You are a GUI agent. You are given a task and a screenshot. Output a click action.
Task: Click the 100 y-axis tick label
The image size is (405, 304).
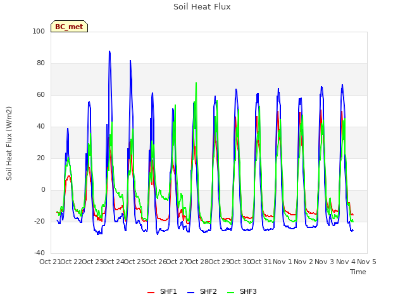(x=39, y=31)
